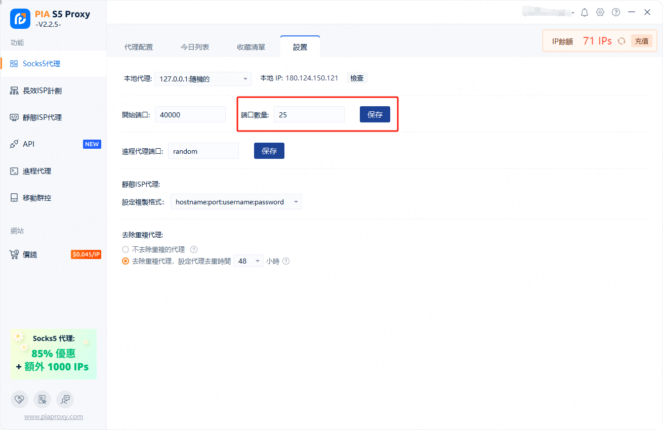
Task: Click the settings gear icon
Action: 600,12
